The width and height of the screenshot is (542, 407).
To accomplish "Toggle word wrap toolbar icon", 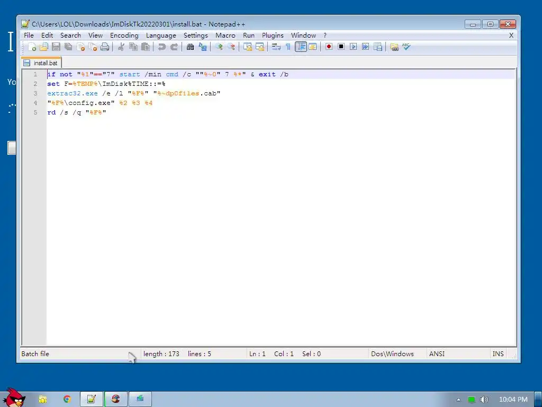I will [x=276, y=47].
